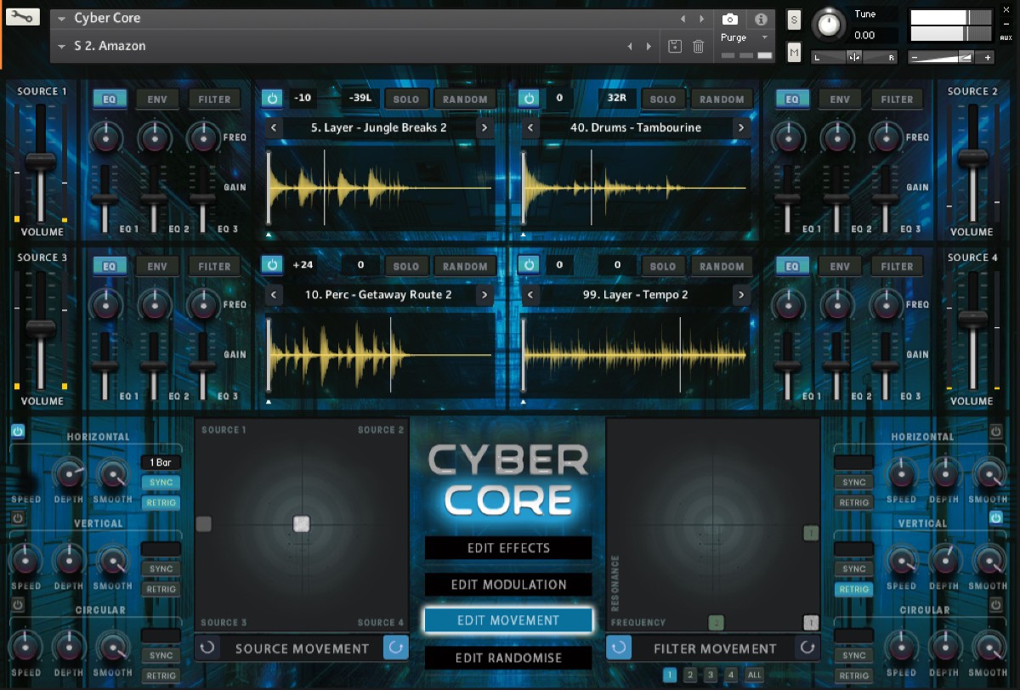Toggle power for Layer - Tempo 2 source
This screenshot has width=1020, height=690.
[x=529, y=265]
